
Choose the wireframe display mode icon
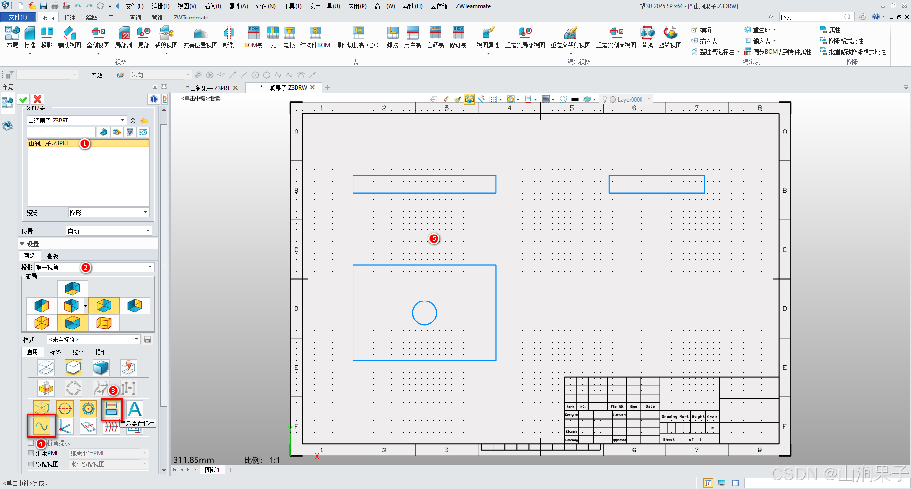click(46, 367)
